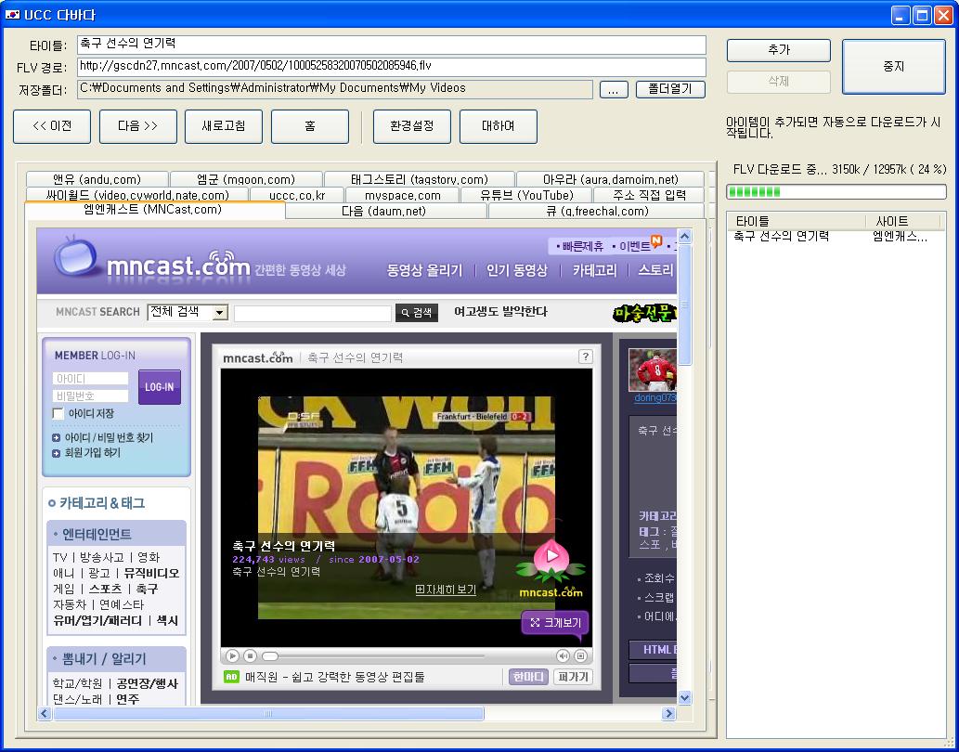Switch to the 유튜브 (YouTube) tab
This screenshot has width=959, height=752.
coord(526,195)
